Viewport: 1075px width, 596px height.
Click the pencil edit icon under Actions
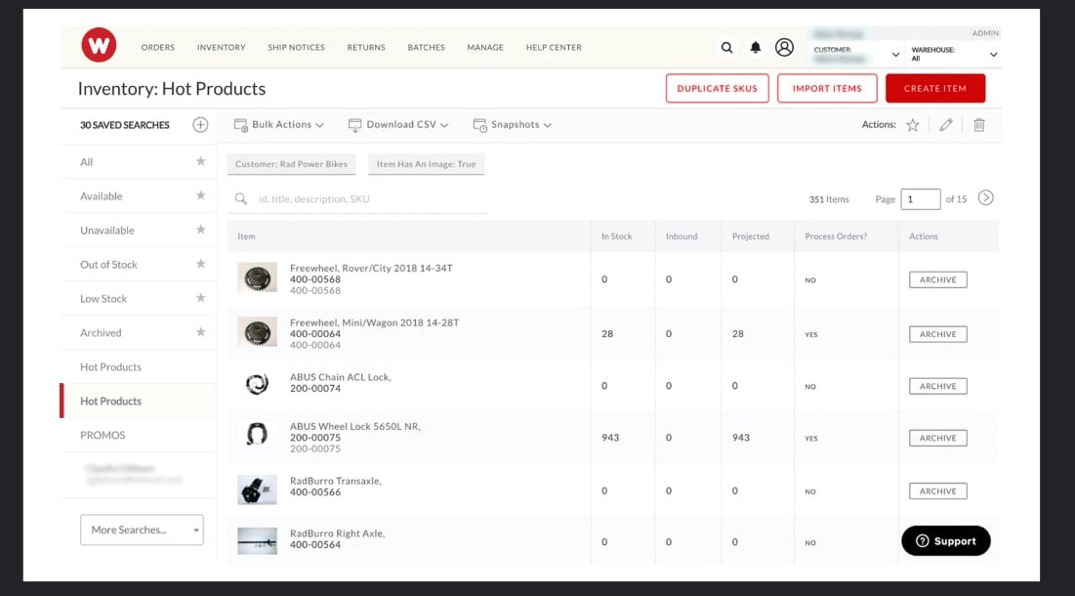click(x=945, y=125)
